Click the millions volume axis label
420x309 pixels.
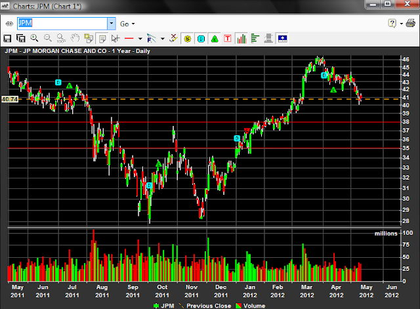click(x=386, y=234)
